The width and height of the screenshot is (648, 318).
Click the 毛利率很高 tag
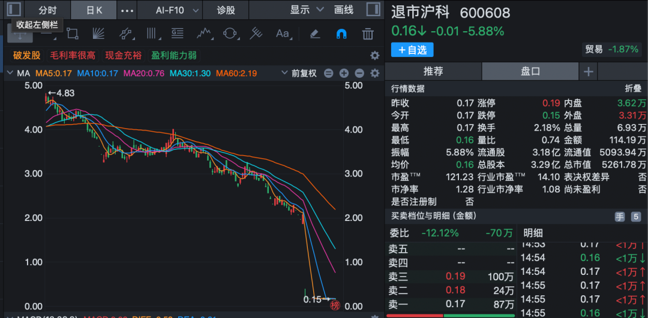click(x=73, y=55)
